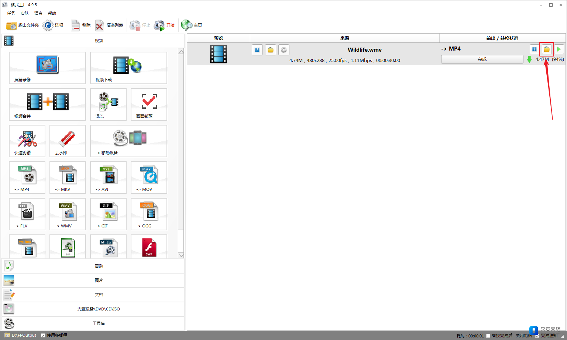Viewport: 567px width, 340px height.
Task: Open the screen recording tool (屏幕录像)
Action: tap(47, 68)
